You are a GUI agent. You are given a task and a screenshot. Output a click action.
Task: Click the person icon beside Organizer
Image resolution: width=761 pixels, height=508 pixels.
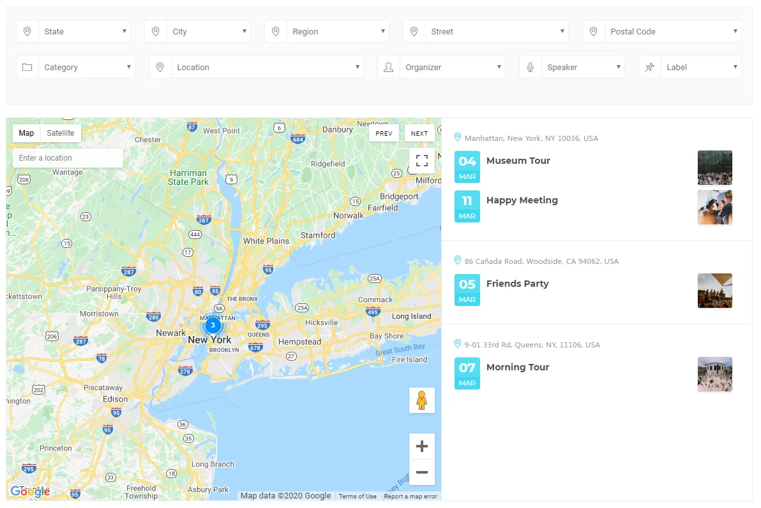tap(388, 68)
